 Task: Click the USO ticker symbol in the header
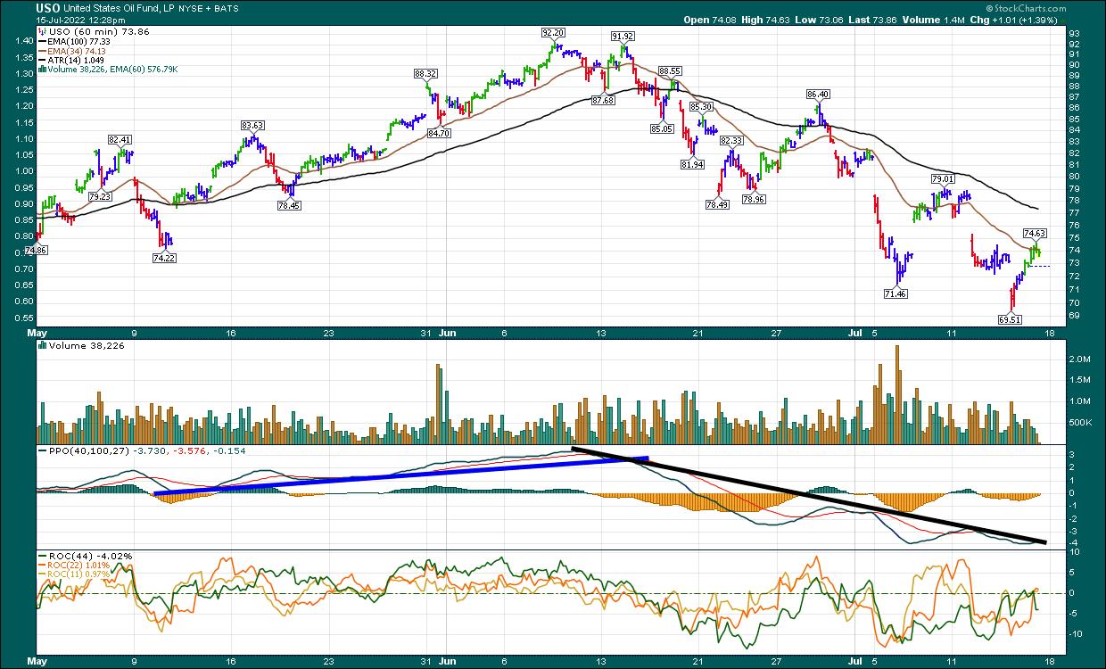coord(46,8)
